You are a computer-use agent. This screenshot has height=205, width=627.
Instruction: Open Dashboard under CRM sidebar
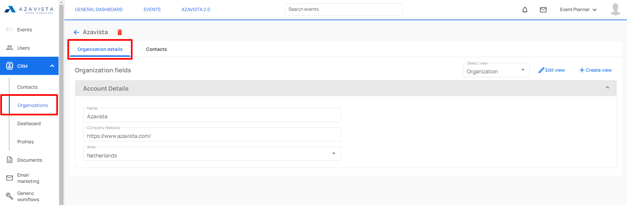[29, 124]
